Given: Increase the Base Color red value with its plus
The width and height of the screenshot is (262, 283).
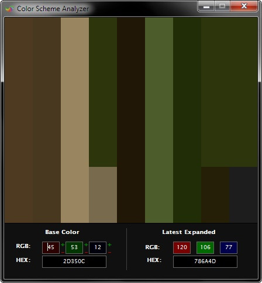Looking at the screenshot, I should (x=63, y=245).
